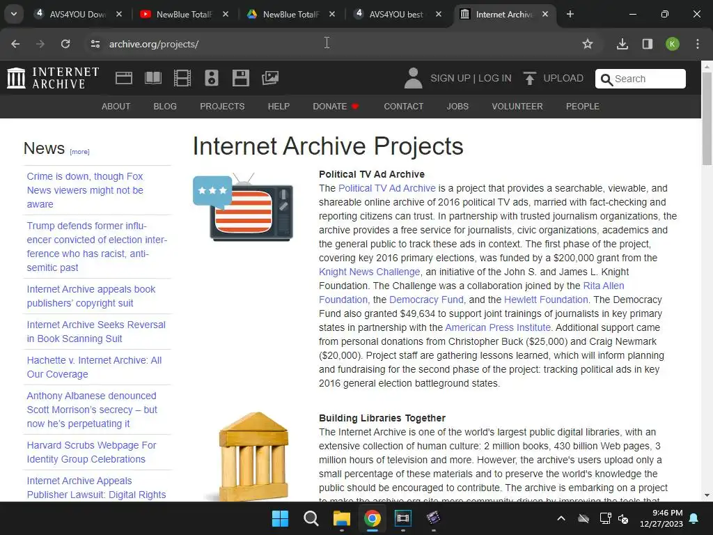Open the PROJECTS menu item
This screenshot has width=713, height=535.
pyautogui.click(x=222, y=107)
